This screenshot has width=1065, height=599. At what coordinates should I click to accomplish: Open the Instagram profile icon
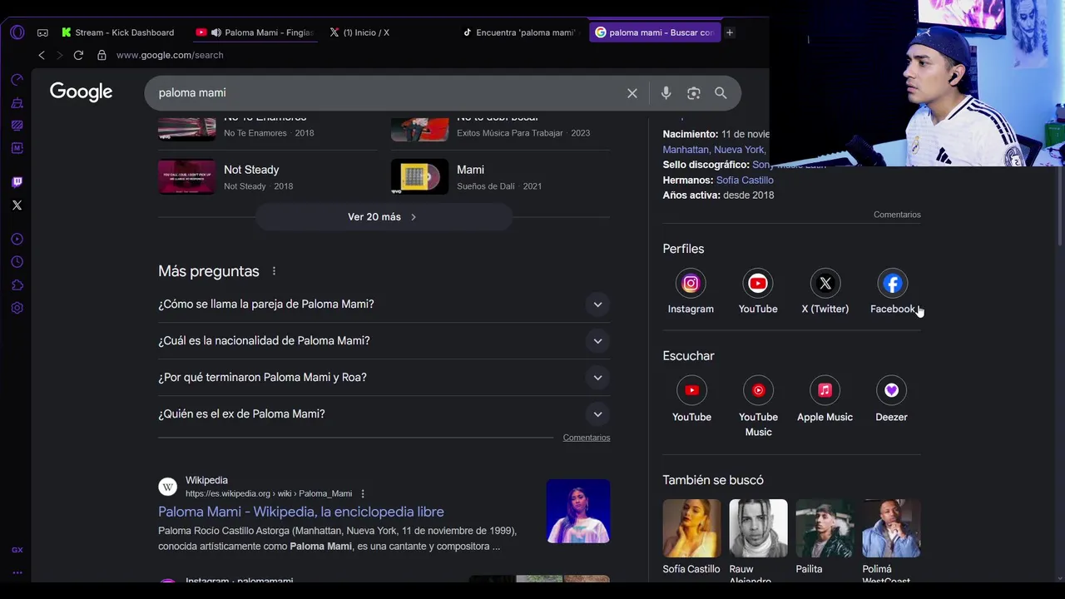[x=691, y=284]
